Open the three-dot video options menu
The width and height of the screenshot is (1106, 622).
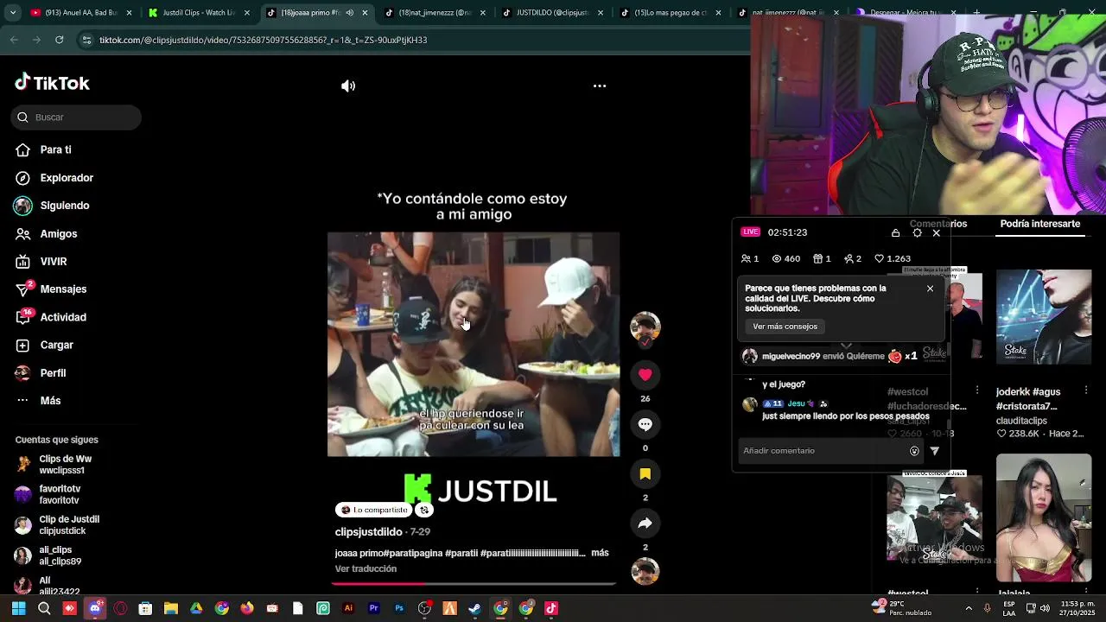coord(600,86)
